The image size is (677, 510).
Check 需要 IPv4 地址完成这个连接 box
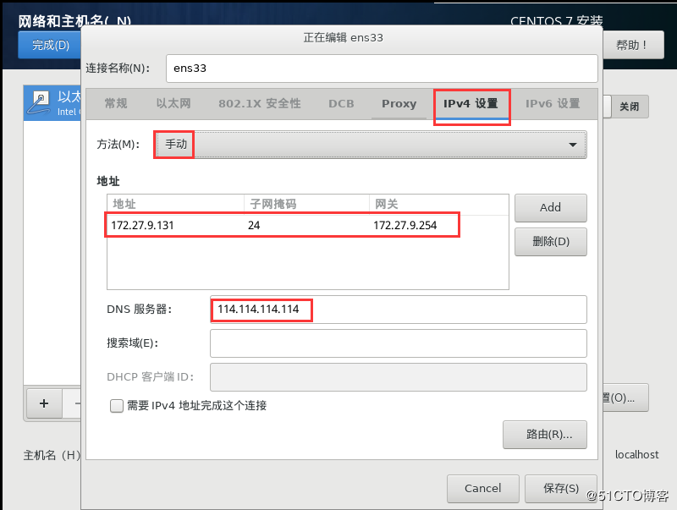117,406
